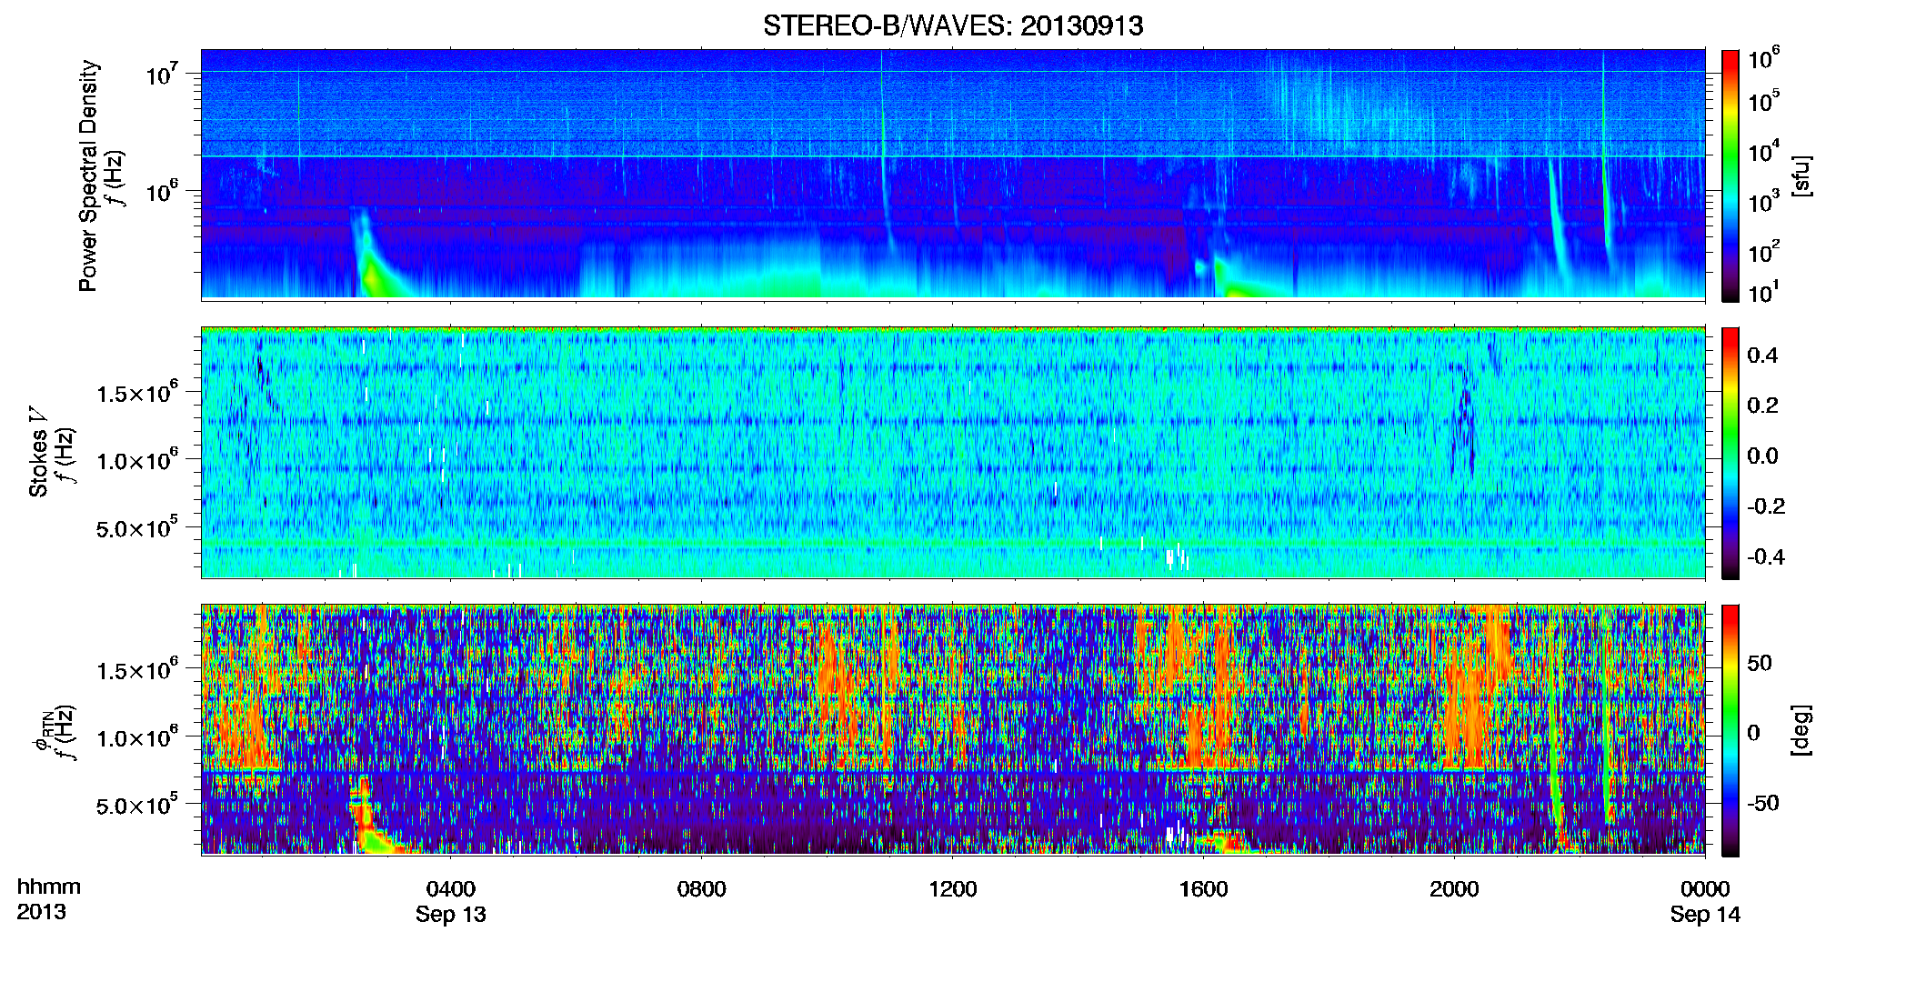Screen dimensions: 1906x982
Task: Click the 2013 year label
Action: tap(41, 912)
